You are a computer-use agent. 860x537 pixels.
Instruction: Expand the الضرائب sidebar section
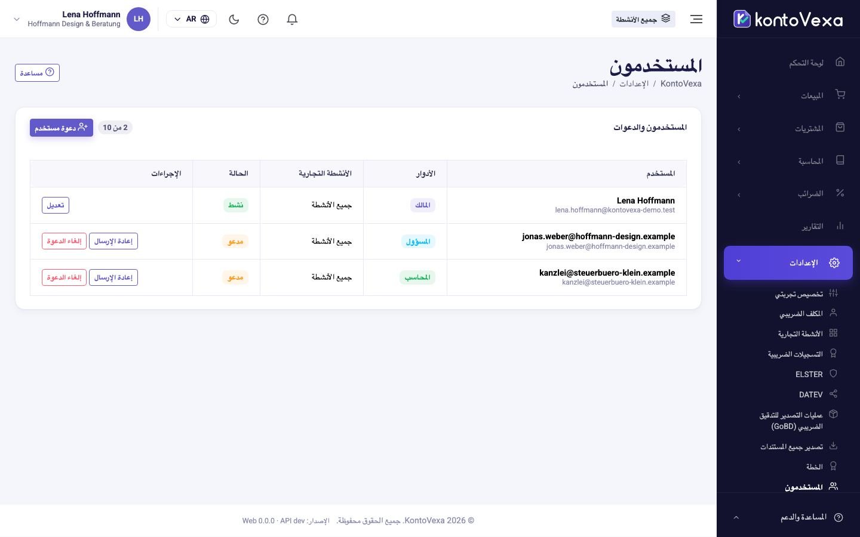[x=788, y=193]
